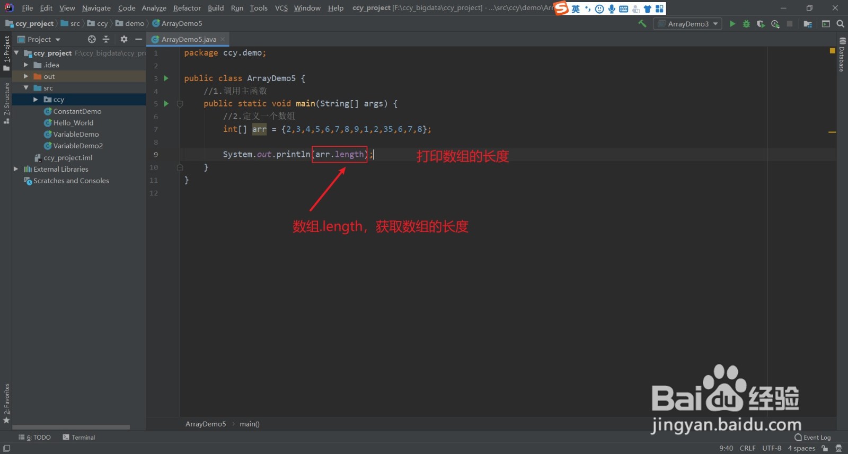Toggle Sogou Chinese/English 英 mode
This screenshot has width=848, height=454.
pos(576,9)
